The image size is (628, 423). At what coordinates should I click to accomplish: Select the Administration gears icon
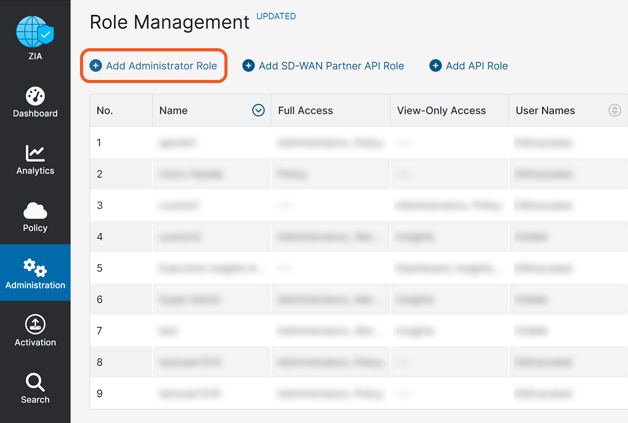click(35, 268)
